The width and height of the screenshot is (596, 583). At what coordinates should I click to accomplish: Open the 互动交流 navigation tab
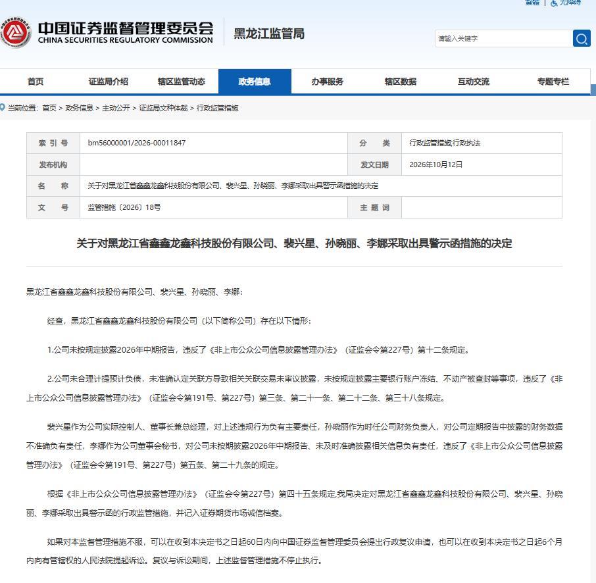(474, 82)
